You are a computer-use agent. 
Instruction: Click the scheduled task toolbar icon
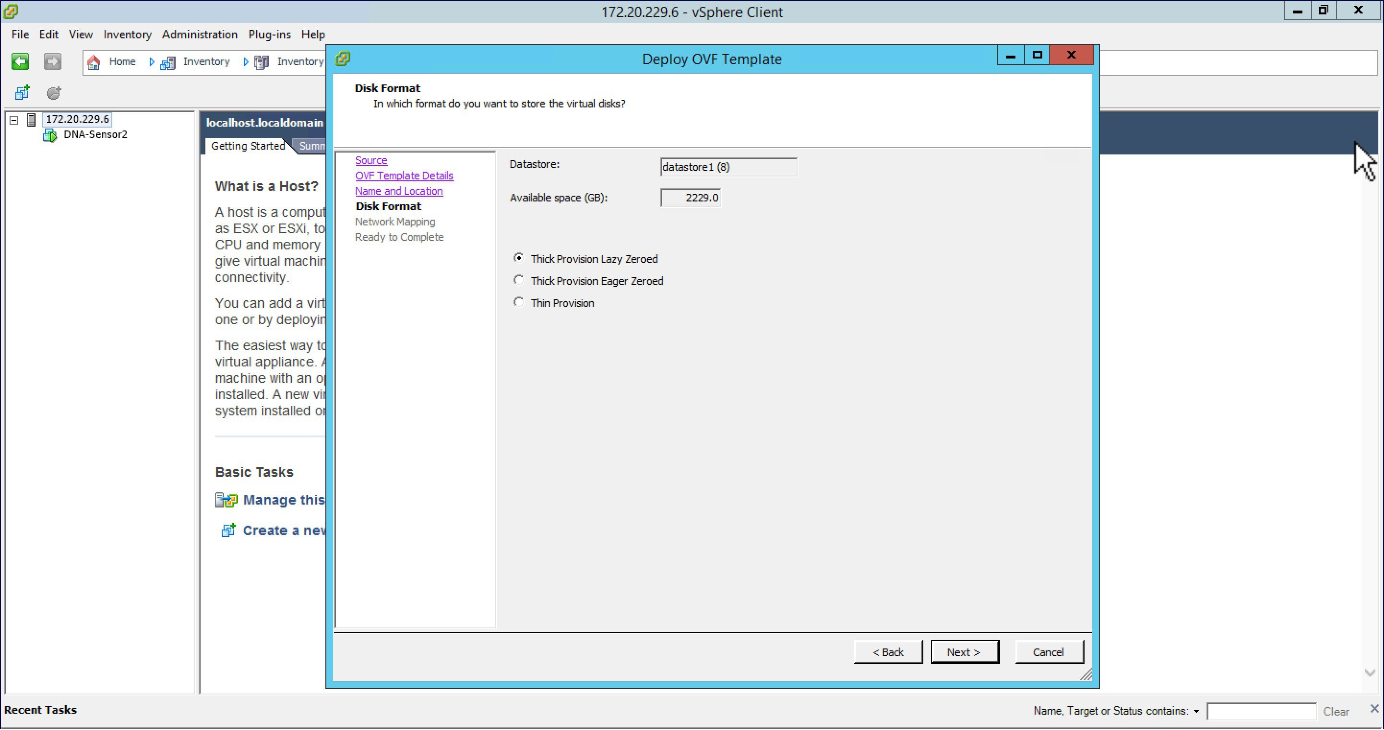[54, 93]
